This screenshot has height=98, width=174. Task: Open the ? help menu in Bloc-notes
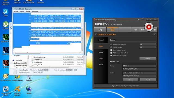pyautogui.click(x=40, y=11)
